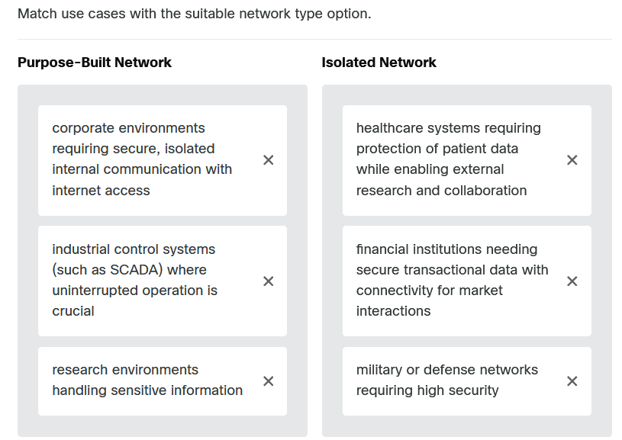
Task: Remove the industrial control systems answer via its X icon
Action: pos(268,281)
